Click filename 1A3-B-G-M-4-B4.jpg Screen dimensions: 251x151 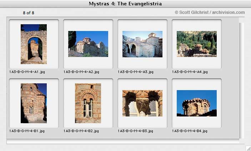[x=190, y=131]
